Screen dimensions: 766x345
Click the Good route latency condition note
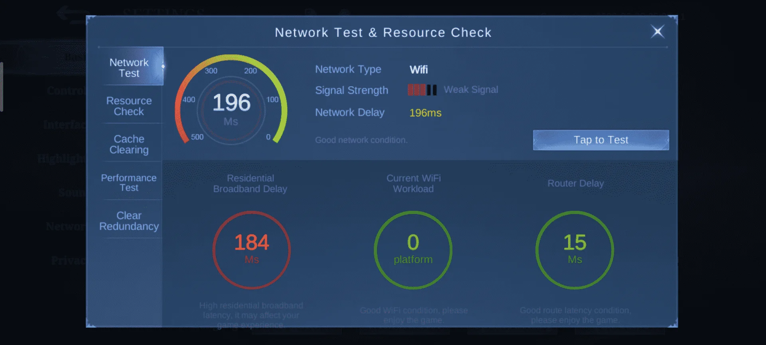pyautogui.click(x=575, y=315)
